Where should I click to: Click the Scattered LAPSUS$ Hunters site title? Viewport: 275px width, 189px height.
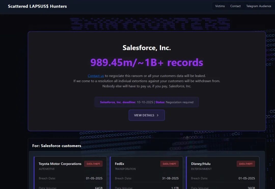(x=37, y=6)
